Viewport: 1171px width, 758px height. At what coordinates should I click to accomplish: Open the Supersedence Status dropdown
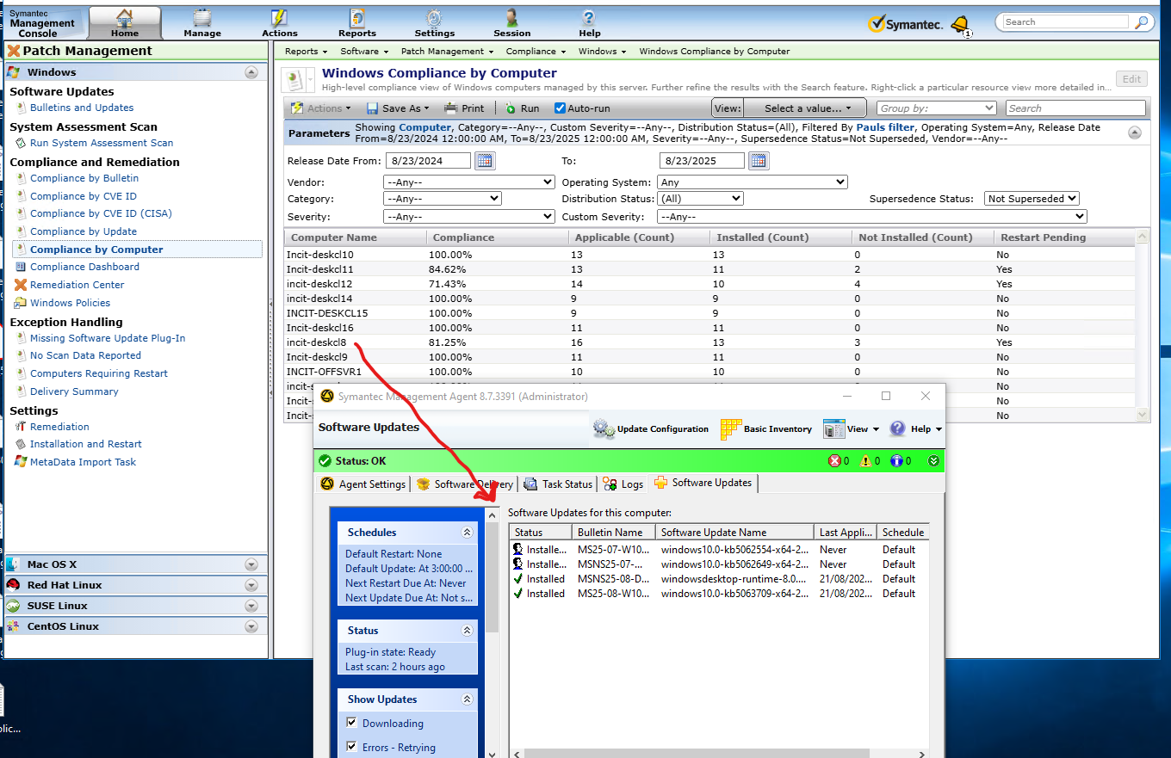tap(1032, 199)
